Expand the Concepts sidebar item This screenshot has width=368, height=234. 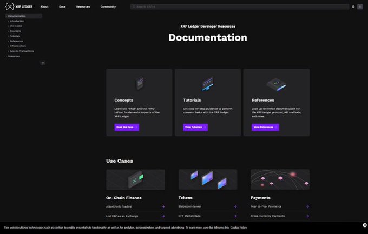(15, 31)
